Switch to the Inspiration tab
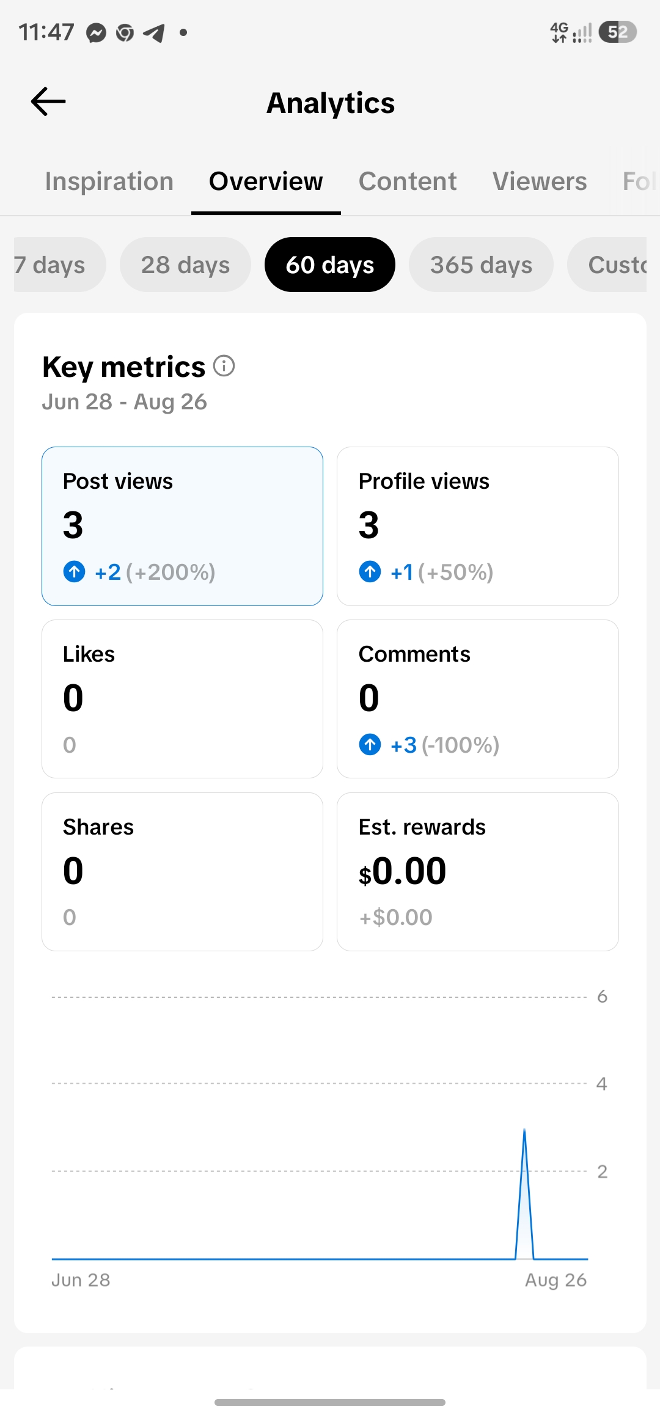Viewport: 660px width, 1415px height. coord(109,181)
